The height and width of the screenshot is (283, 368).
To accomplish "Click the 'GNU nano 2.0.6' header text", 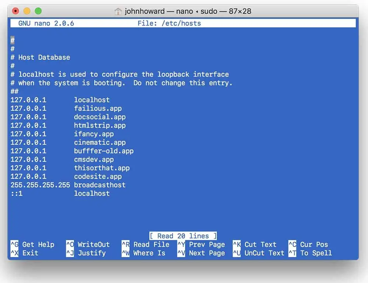I will [x=46, y=24].
